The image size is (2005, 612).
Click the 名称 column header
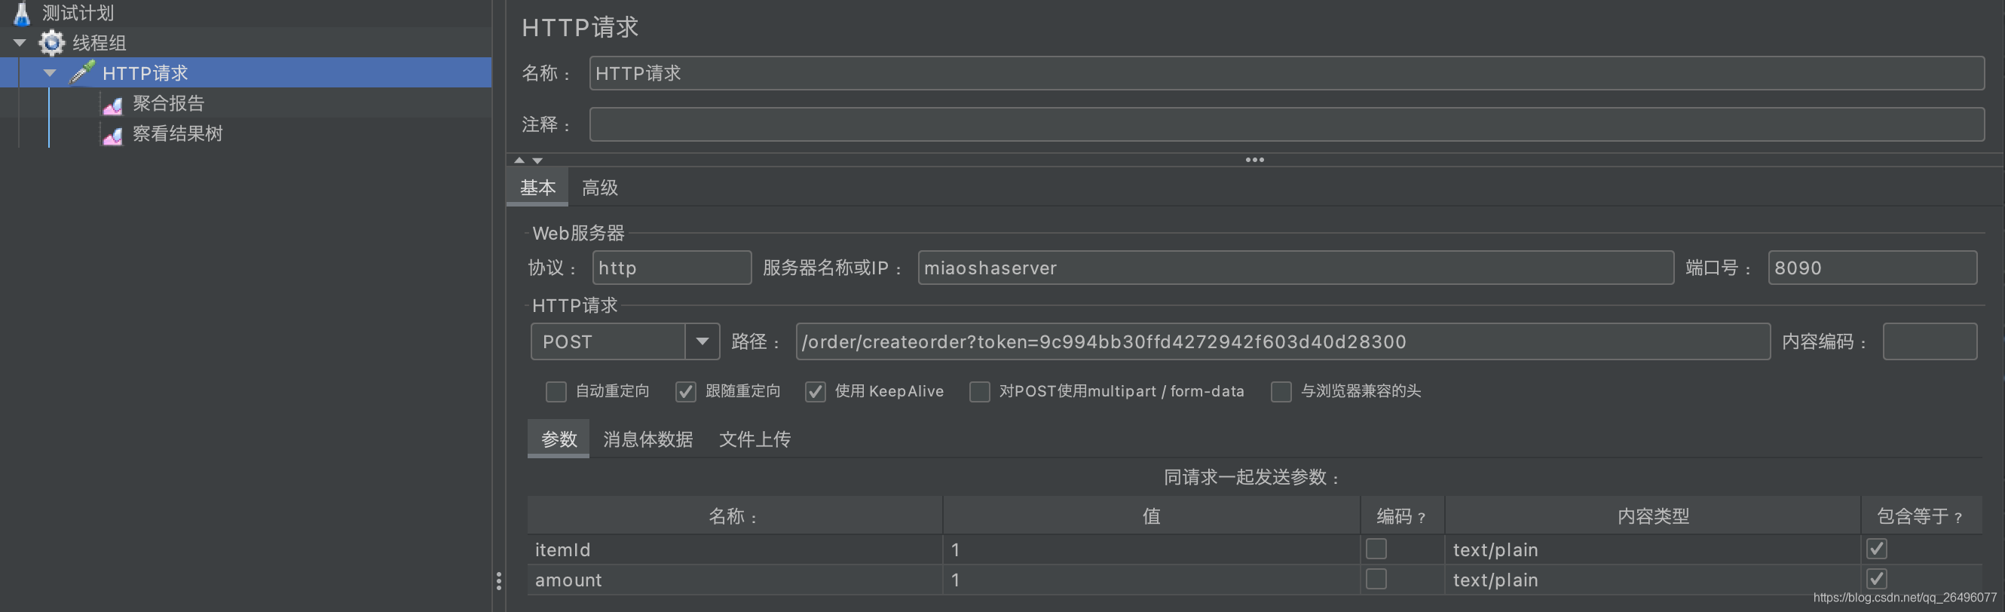735,516
